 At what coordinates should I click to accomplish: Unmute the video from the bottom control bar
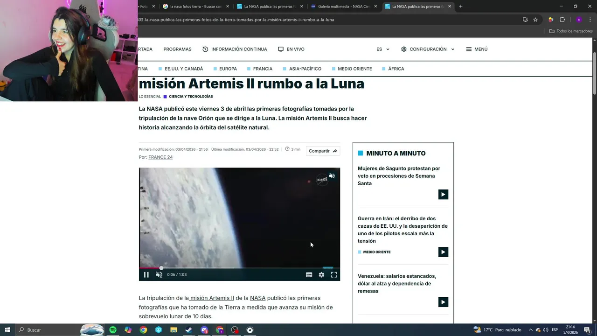tap(159, 275)
